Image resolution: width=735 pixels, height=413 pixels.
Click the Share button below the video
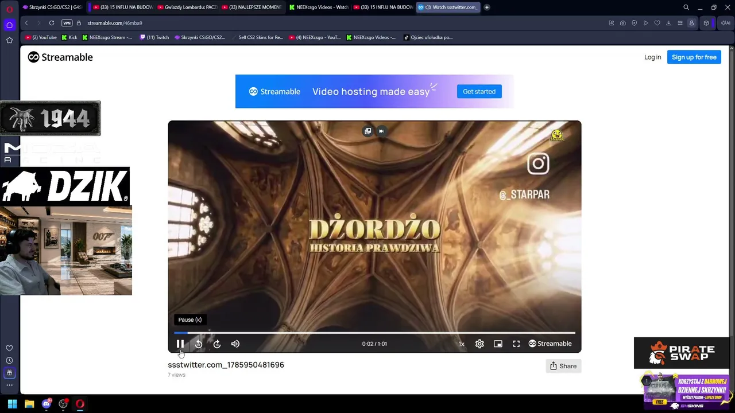point(563,366)
